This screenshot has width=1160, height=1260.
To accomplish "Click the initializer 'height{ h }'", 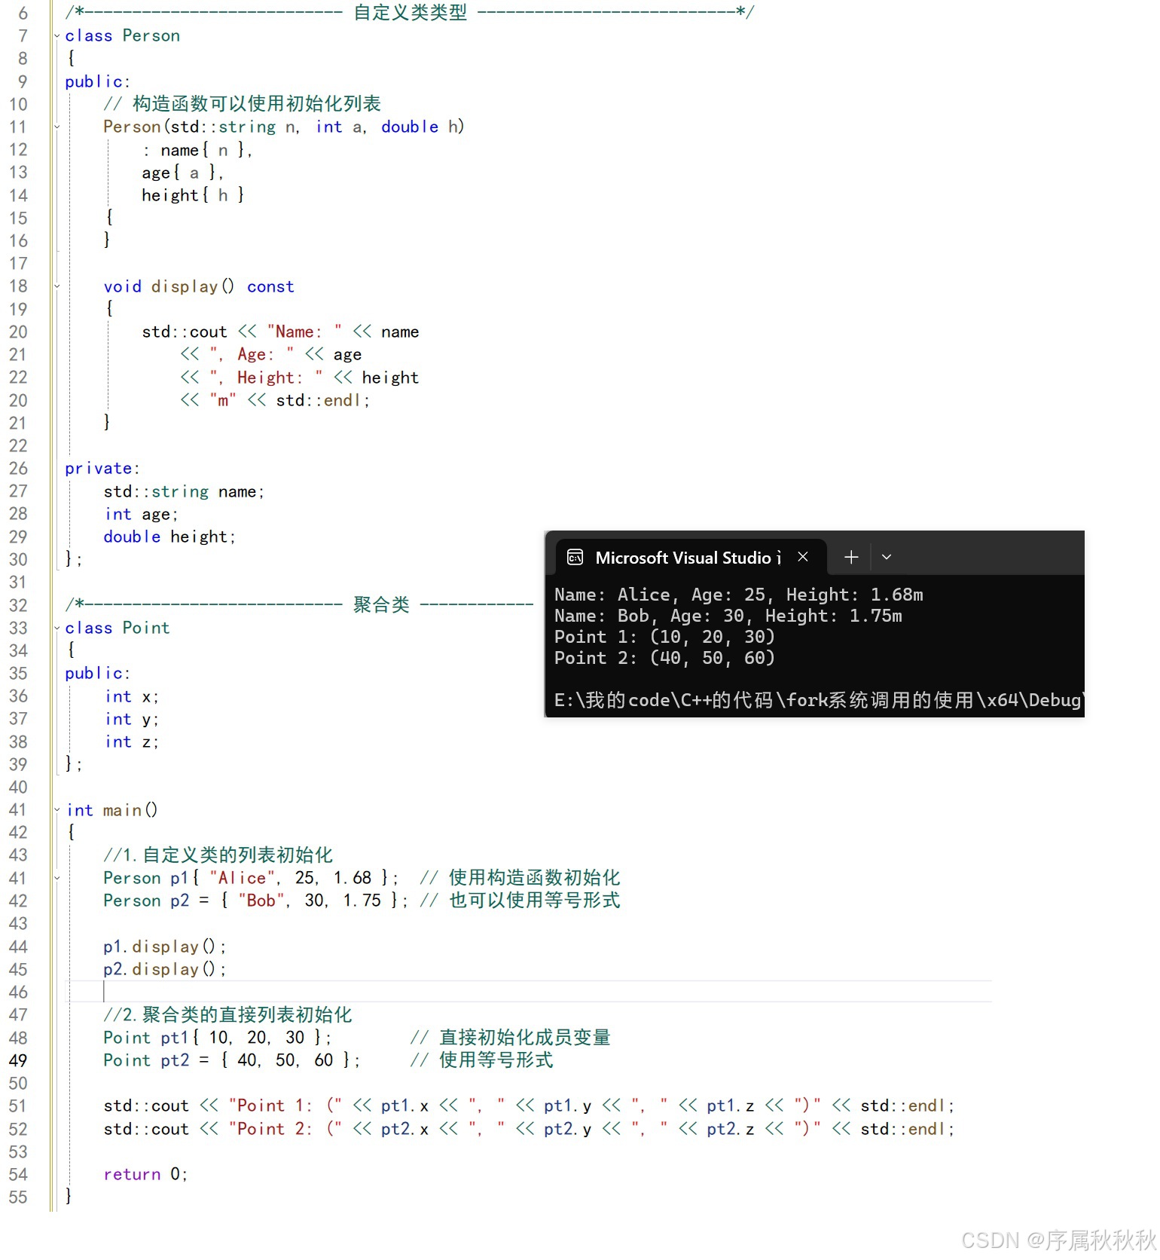I will click(x=193, y=195).
